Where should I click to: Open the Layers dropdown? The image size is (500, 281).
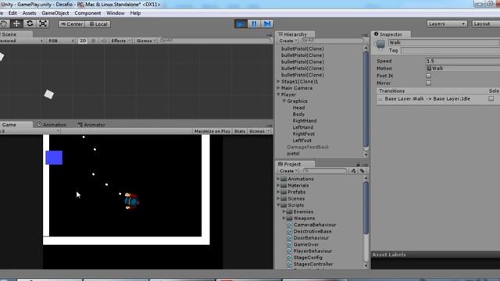pyautogui.click(x=447, y=24)
